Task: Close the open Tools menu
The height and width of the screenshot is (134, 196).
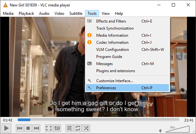Action: pyautogui.click(x=92, y=14)
